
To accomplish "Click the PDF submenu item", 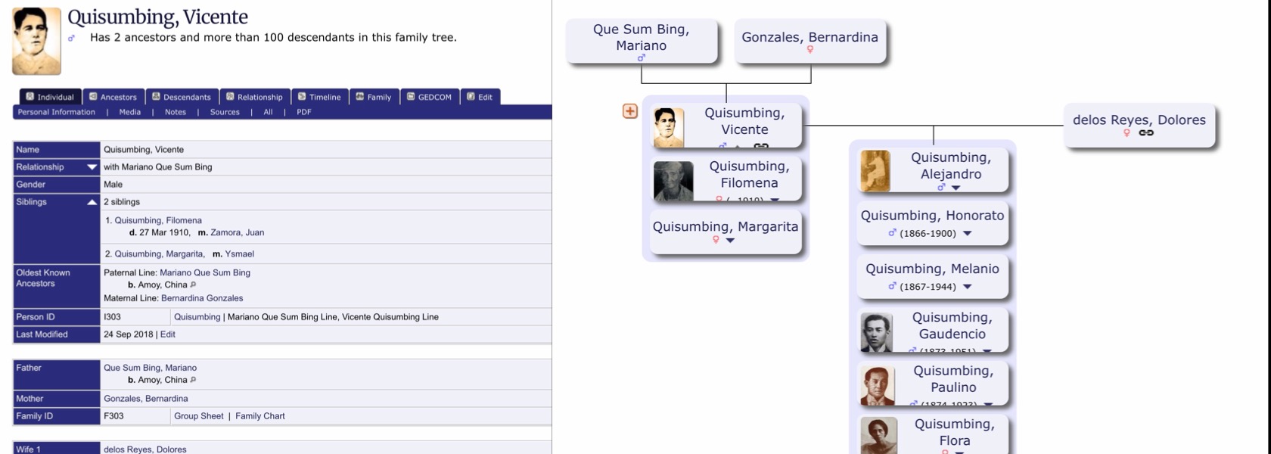I will click(x=303, y=112).
